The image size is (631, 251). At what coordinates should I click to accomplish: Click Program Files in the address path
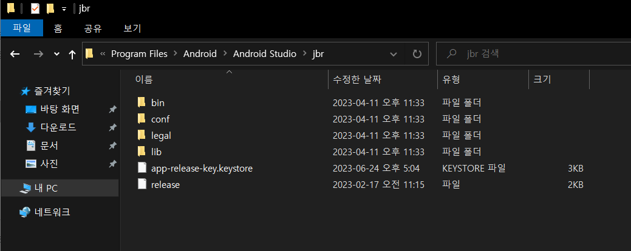coord(139,53)
